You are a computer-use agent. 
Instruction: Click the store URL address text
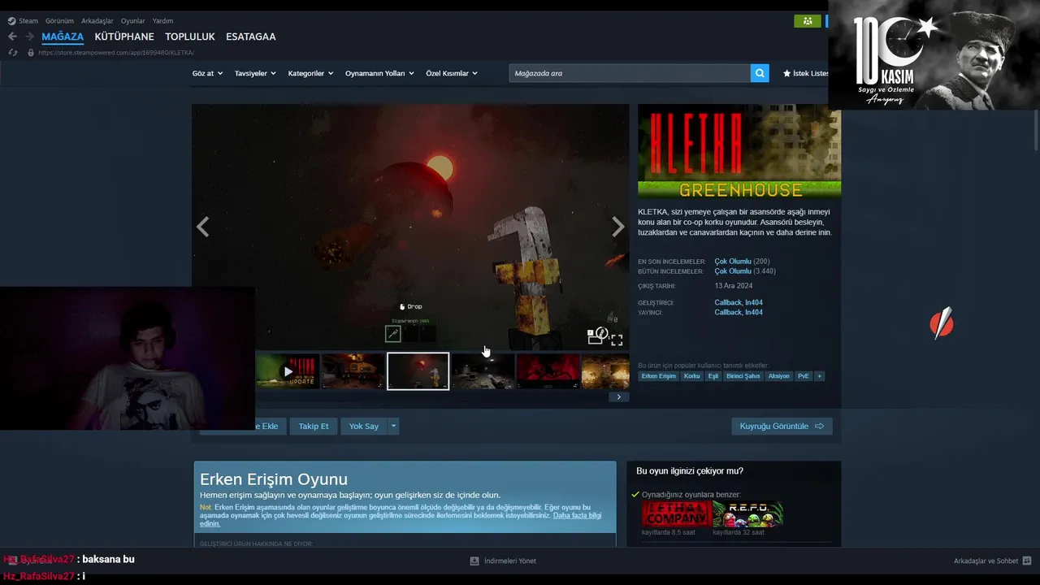(x=116, y=53)
